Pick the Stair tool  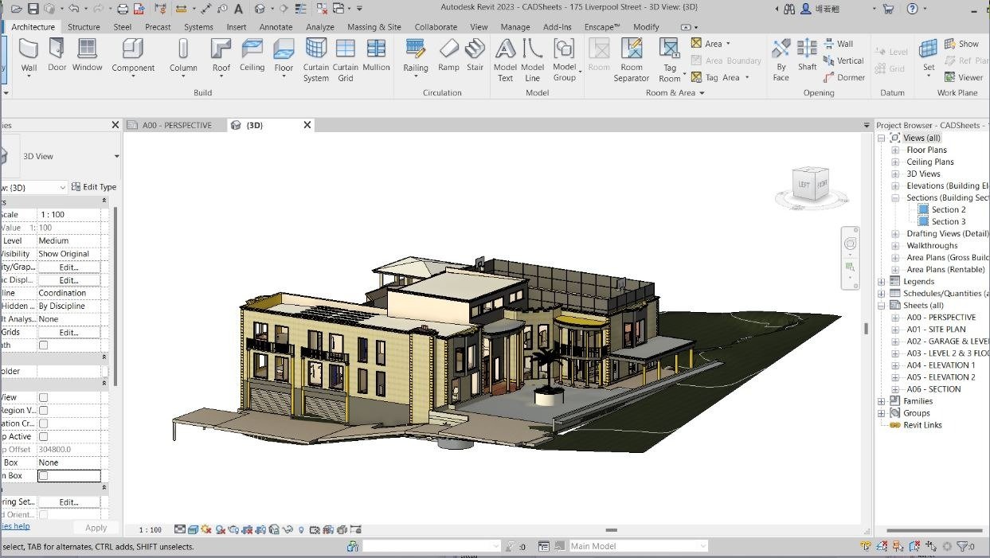[x=475, y=56]
